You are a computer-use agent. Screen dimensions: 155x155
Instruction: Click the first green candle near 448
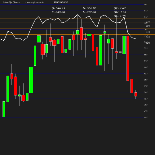pos(4,109)
